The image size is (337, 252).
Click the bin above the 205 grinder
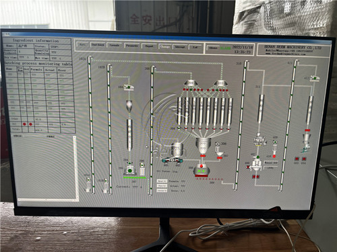[x=129, y=135]
